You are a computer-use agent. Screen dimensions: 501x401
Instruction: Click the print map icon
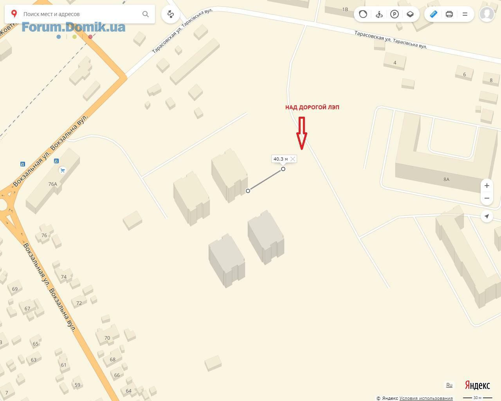pyautogui.click(x=449, y=14)
